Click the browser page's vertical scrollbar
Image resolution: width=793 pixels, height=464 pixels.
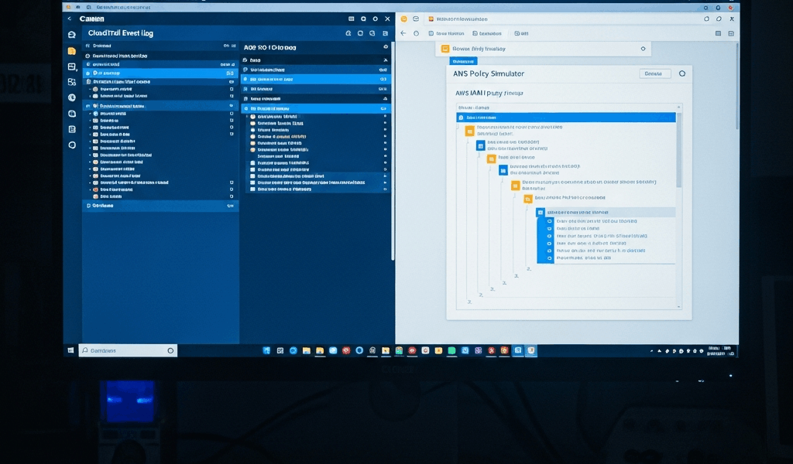point(736,86)
